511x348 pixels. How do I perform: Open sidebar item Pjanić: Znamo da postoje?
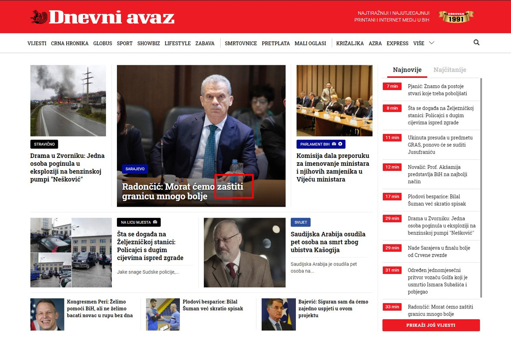[x=437, y=90]
